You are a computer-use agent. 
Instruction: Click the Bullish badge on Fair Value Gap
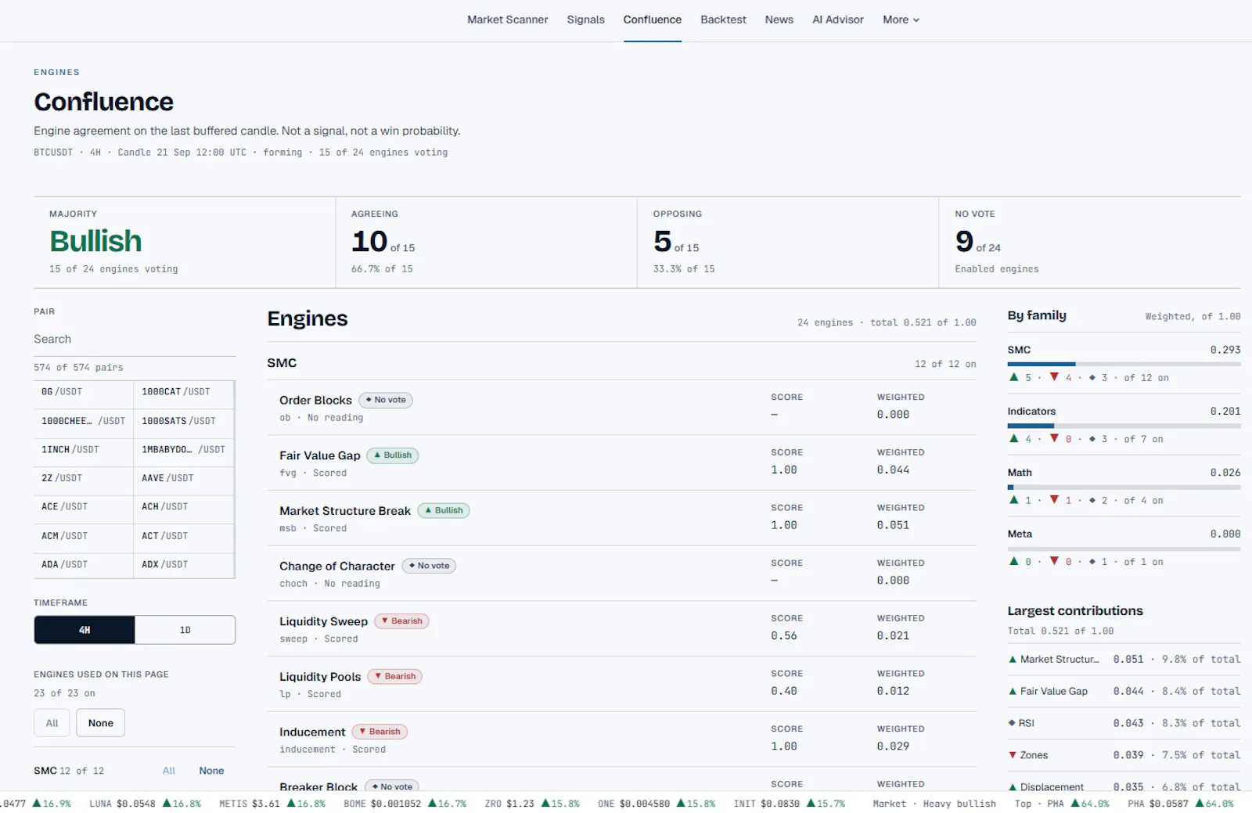393,455
